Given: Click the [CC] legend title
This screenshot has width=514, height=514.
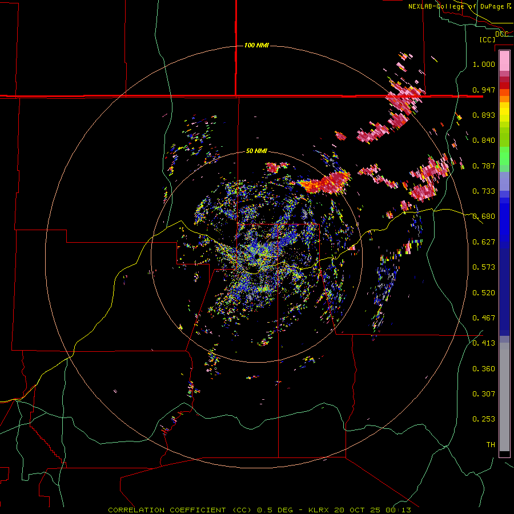Looking at the screenshot, I should pyautogui.click(x=487, y=39).
